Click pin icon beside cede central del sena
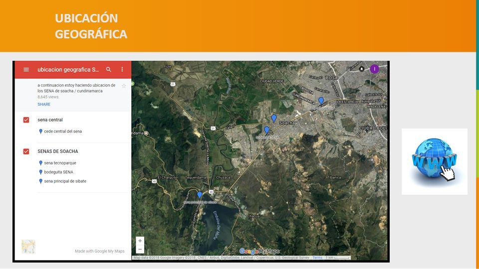Viewport: 479px width, 269px height. click(40, 132)
